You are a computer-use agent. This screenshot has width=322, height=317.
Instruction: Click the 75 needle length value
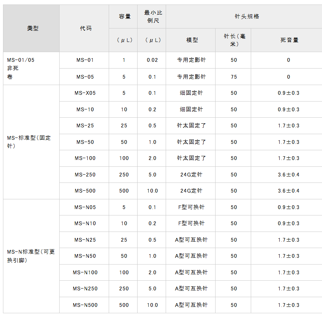click(x=234, y=77)
